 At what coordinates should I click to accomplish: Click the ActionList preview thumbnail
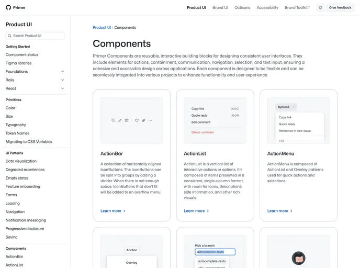[215, 120]
